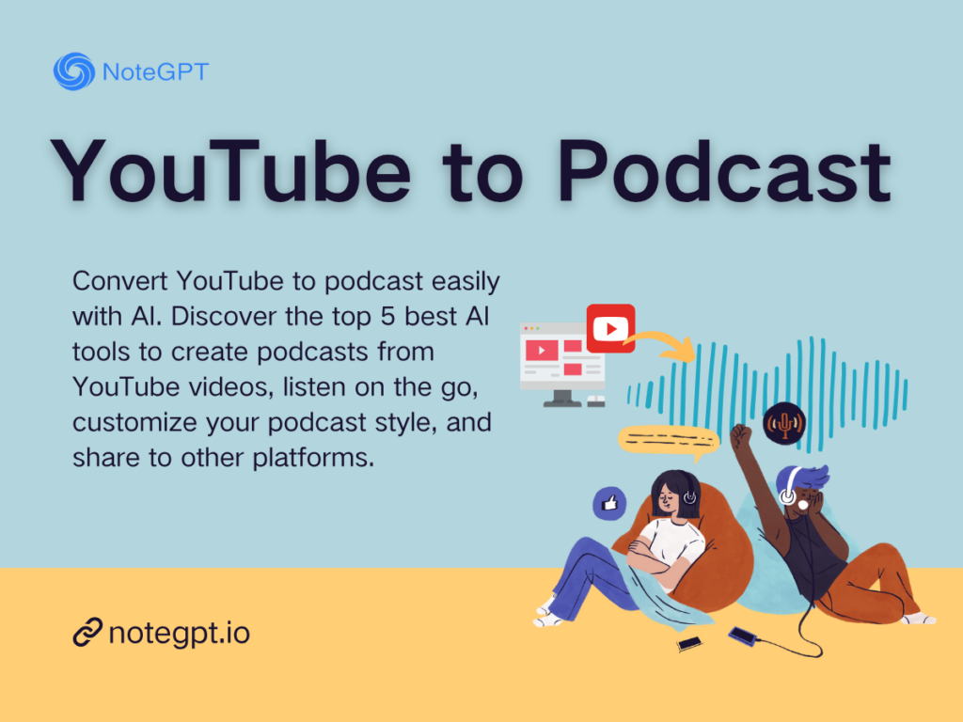Click the browser window video thumbnail icon
Screen dimensions: 963x722
[x=543, y=351]
